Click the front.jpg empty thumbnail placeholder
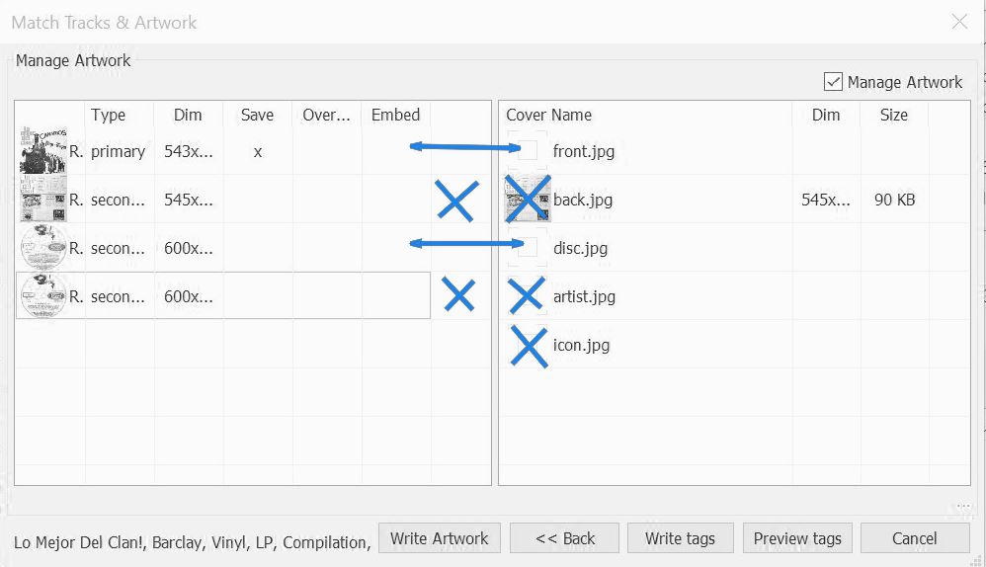 click(x=527, y=150)
